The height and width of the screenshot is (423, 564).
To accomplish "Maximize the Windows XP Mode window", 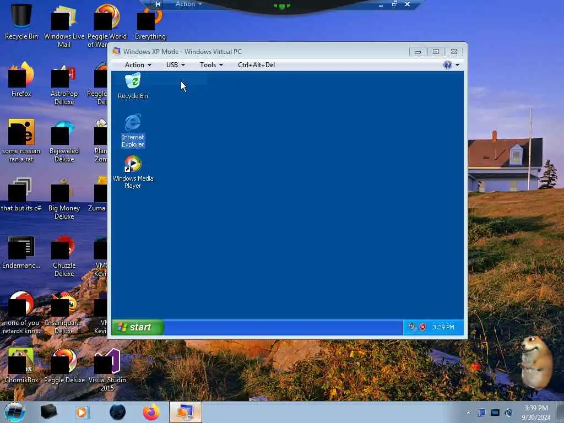I will tap(436, 52).
